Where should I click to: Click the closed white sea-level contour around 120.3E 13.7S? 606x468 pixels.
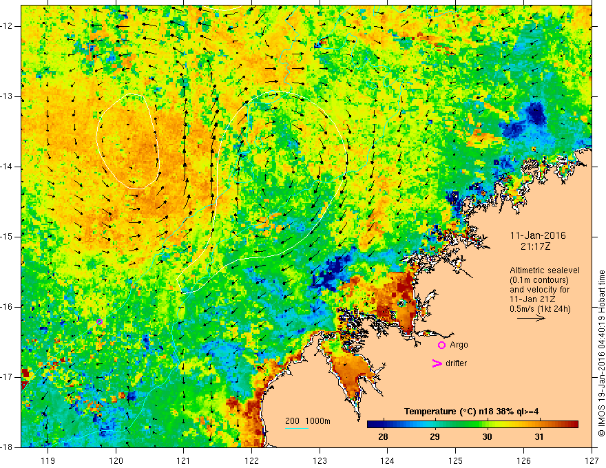click(127, 141)
